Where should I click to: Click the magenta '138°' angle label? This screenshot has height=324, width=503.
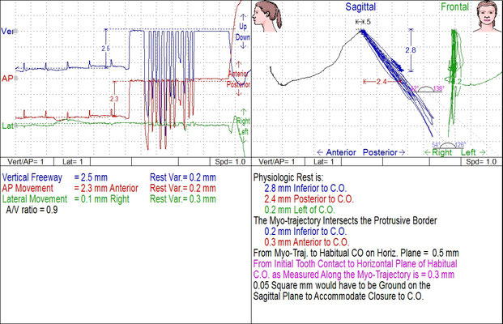click(x=439, y=88)
